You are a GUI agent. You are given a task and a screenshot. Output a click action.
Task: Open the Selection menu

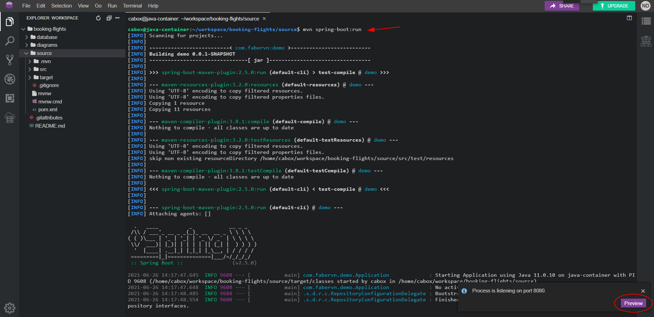62,6
